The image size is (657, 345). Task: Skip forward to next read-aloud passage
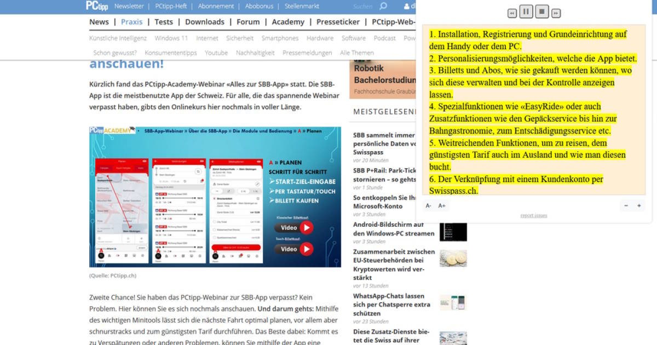click(556, 13)
